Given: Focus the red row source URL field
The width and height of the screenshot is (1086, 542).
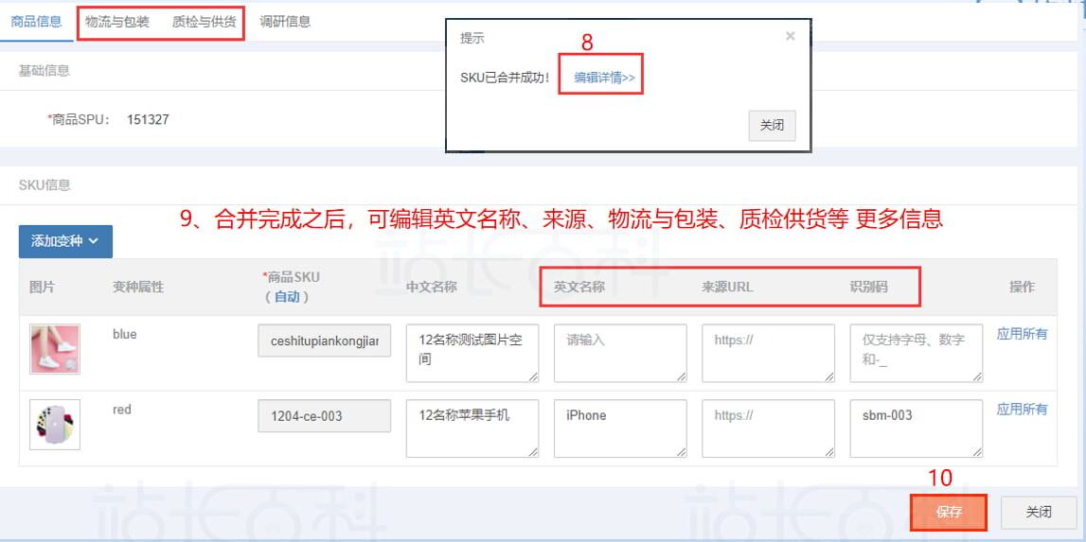Looking at the screenshot, I should (768, 428).
